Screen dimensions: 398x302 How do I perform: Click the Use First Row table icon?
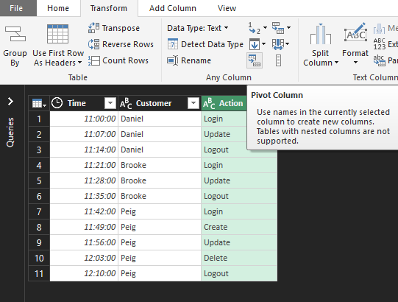(x=57, y=34)
